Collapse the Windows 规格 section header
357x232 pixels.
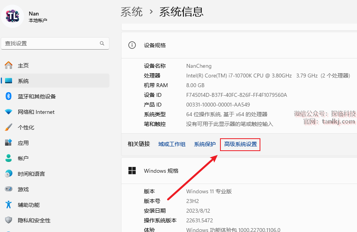click(239, 171)
